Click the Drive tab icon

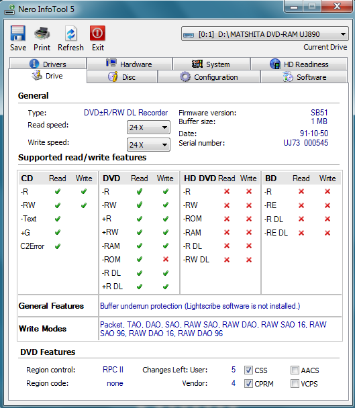coord(37,75)
